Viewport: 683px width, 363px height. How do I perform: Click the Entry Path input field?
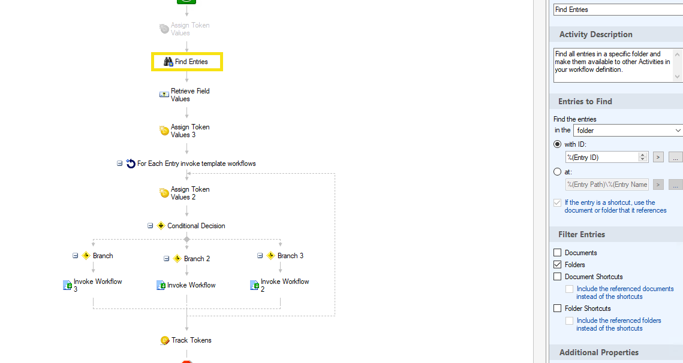(x=607, y=184)
